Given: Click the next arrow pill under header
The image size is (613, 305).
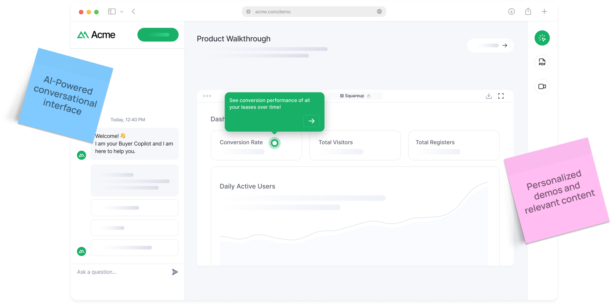Looking at the screenshot, I should (490, 46).
